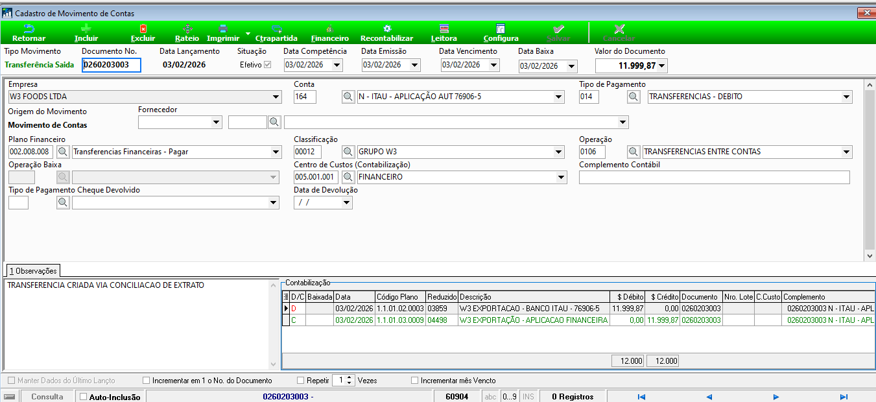Toggle the Incrementar mês Vencto checkbox
This screenshot has height=402, width=876.
click(415, 381)
